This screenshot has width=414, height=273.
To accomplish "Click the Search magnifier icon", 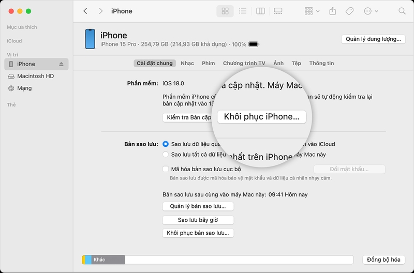I will (402, 11).
